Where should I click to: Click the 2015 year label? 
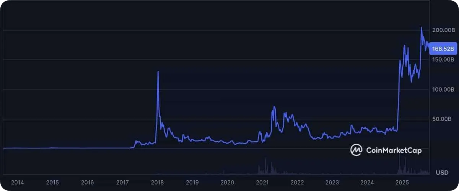[x=52, y=183]
